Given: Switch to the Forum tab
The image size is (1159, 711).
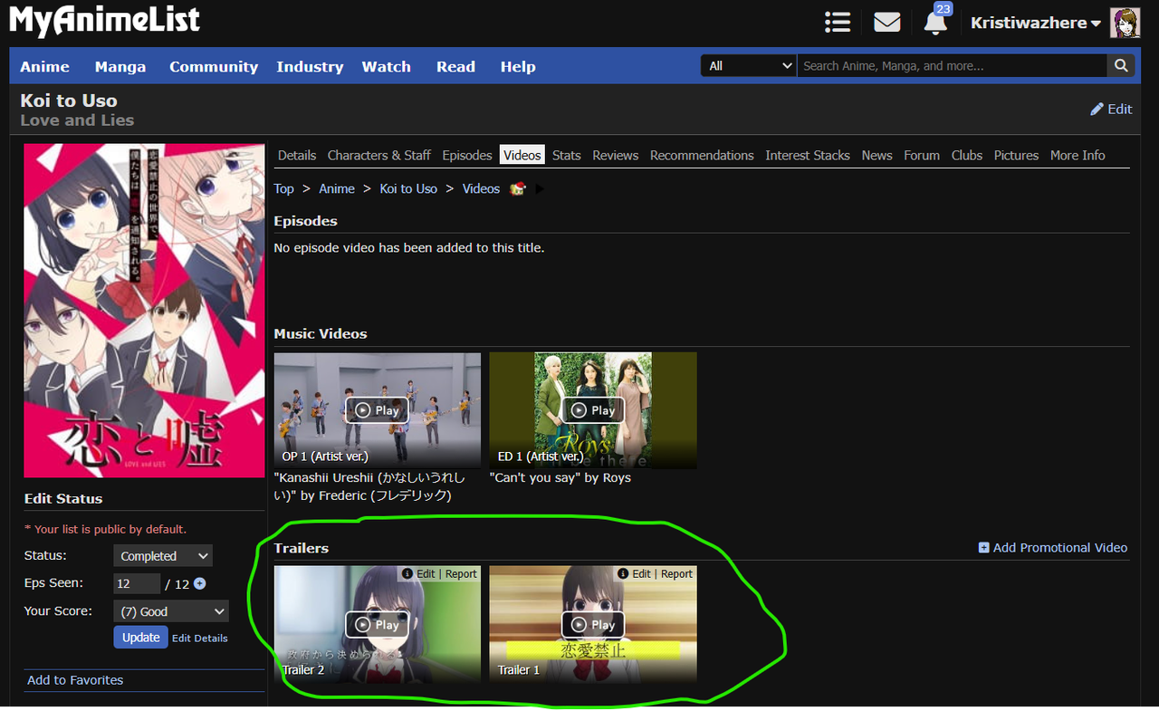Looking at the screenshot, I should (x=922, y=155).
